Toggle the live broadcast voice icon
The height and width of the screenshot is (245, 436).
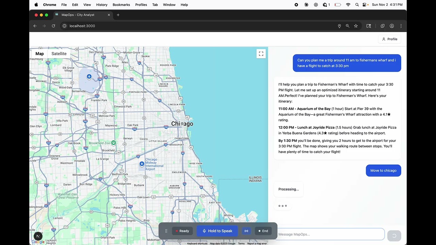coord(246,231)
